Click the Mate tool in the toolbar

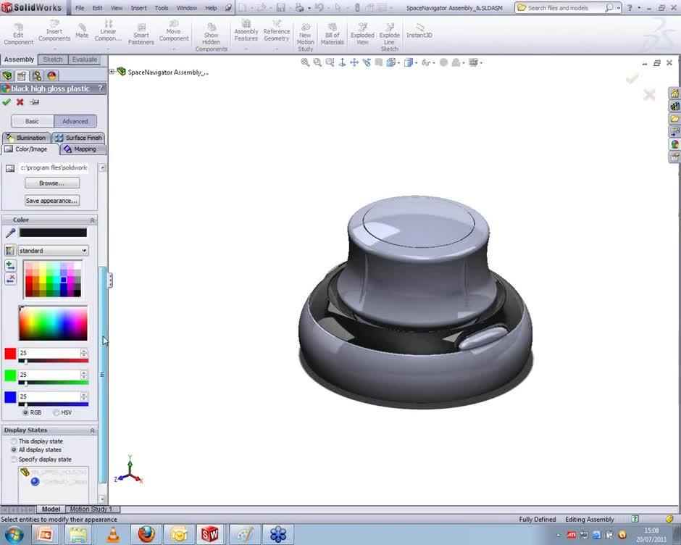tap(82, 30)
